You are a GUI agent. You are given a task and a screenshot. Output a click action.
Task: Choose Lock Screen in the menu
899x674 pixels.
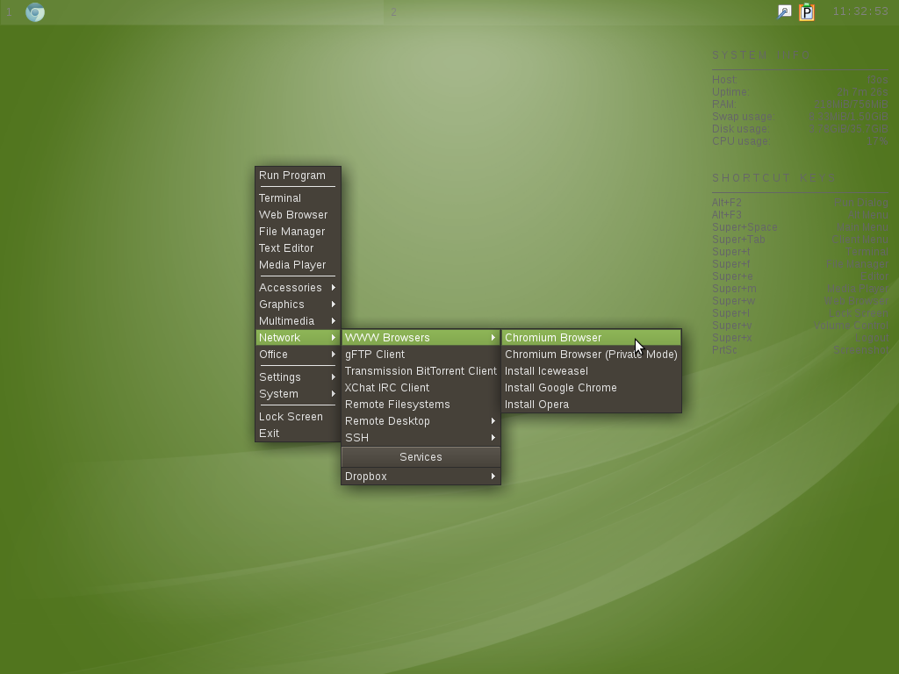[298, 416]
